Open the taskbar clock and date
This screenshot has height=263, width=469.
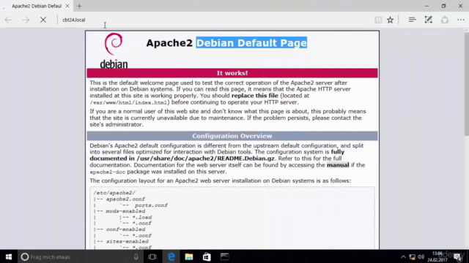coord(437,256)
